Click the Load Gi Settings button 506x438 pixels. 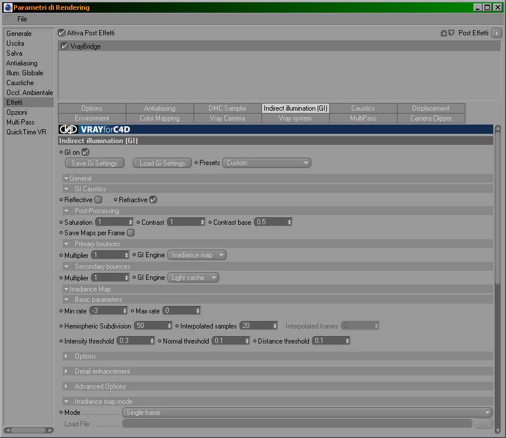point(162,163)
